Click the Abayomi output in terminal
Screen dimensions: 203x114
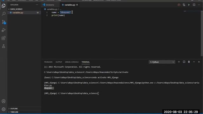(x=48, y=88)
